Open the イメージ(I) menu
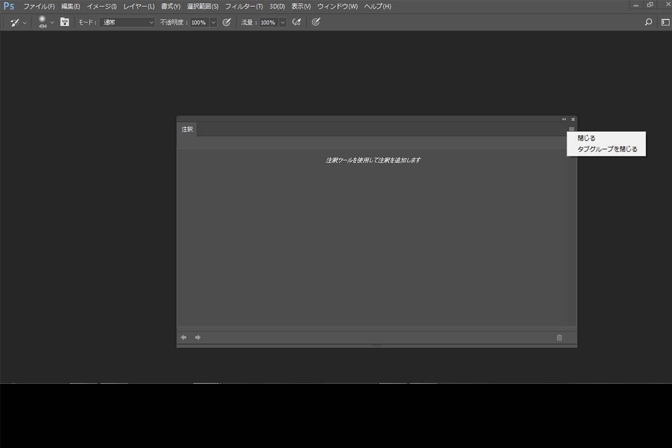 click(x=101, y=7)
